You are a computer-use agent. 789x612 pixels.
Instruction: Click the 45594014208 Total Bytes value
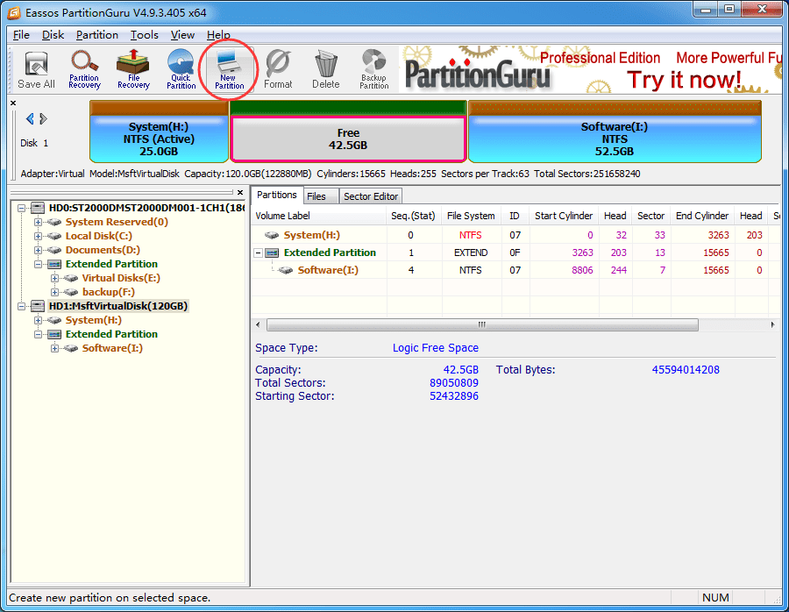click(686, 370)
